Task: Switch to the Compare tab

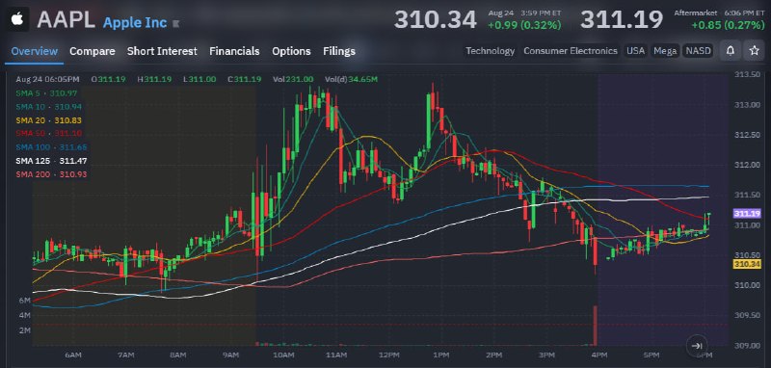Action: 92,51
